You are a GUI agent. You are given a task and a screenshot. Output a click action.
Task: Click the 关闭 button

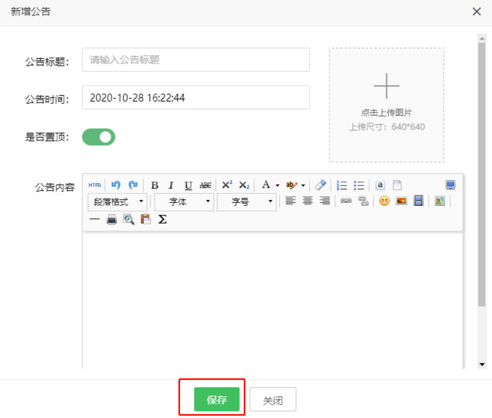[273, 399]
